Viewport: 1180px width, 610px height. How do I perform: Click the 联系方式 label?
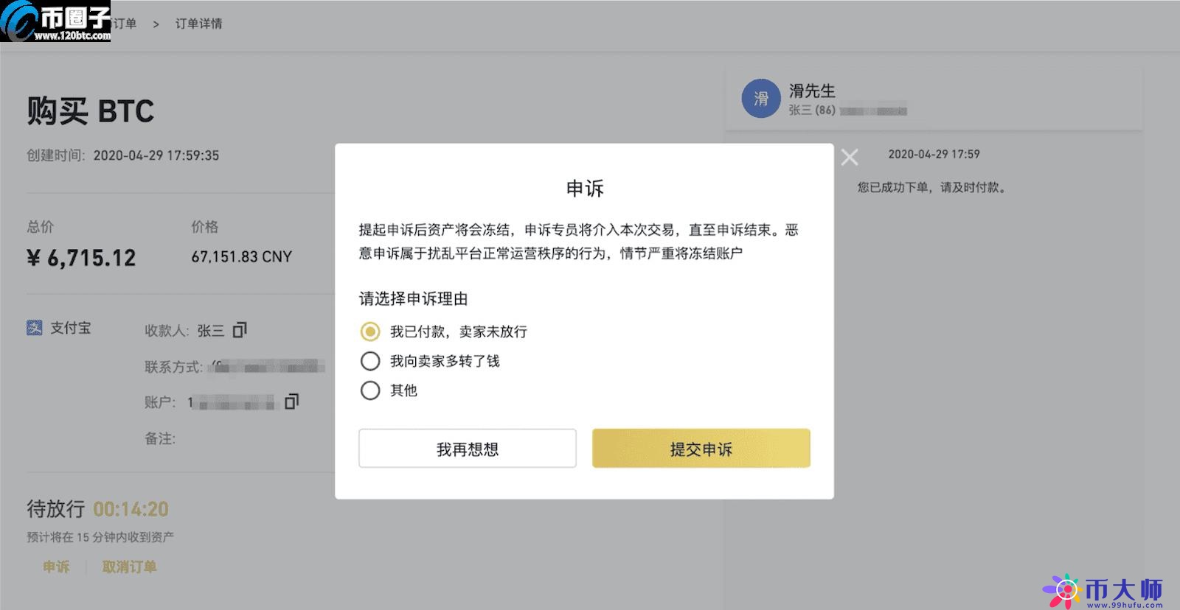tap(173, 367)
